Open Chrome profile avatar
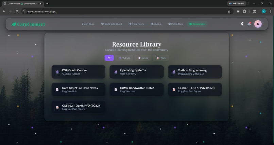The height and width of the screenshot is (145, 274). click(x=264, y=11)
